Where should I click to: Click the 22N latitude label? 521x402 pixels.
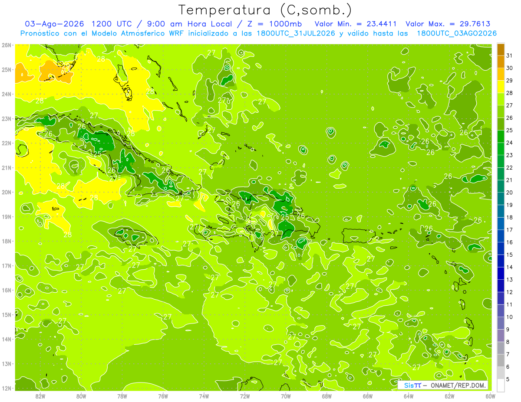click(7, 143)
